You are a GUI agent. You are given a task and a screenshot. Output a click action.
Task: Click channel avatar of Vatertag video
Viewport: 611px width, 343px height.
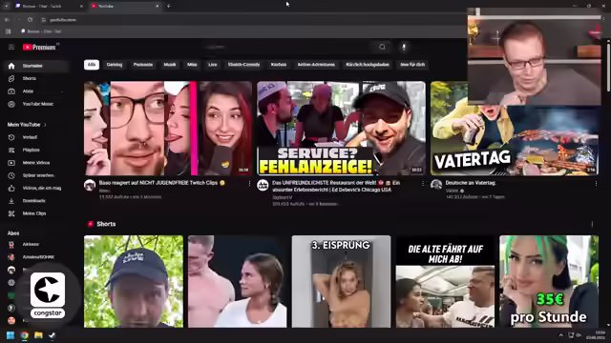[x=436, y=185]
